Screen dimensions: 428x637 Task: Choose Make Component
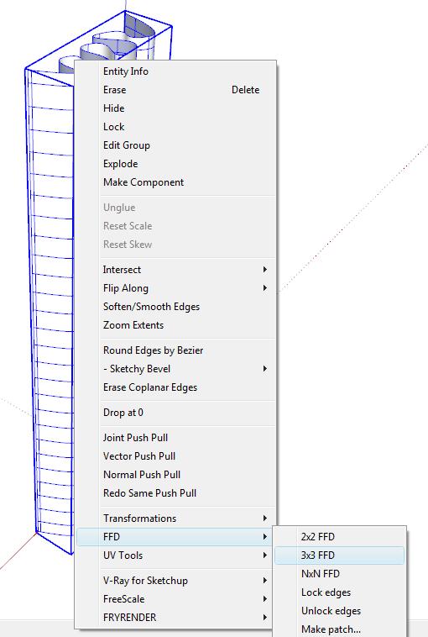point(176,182)
